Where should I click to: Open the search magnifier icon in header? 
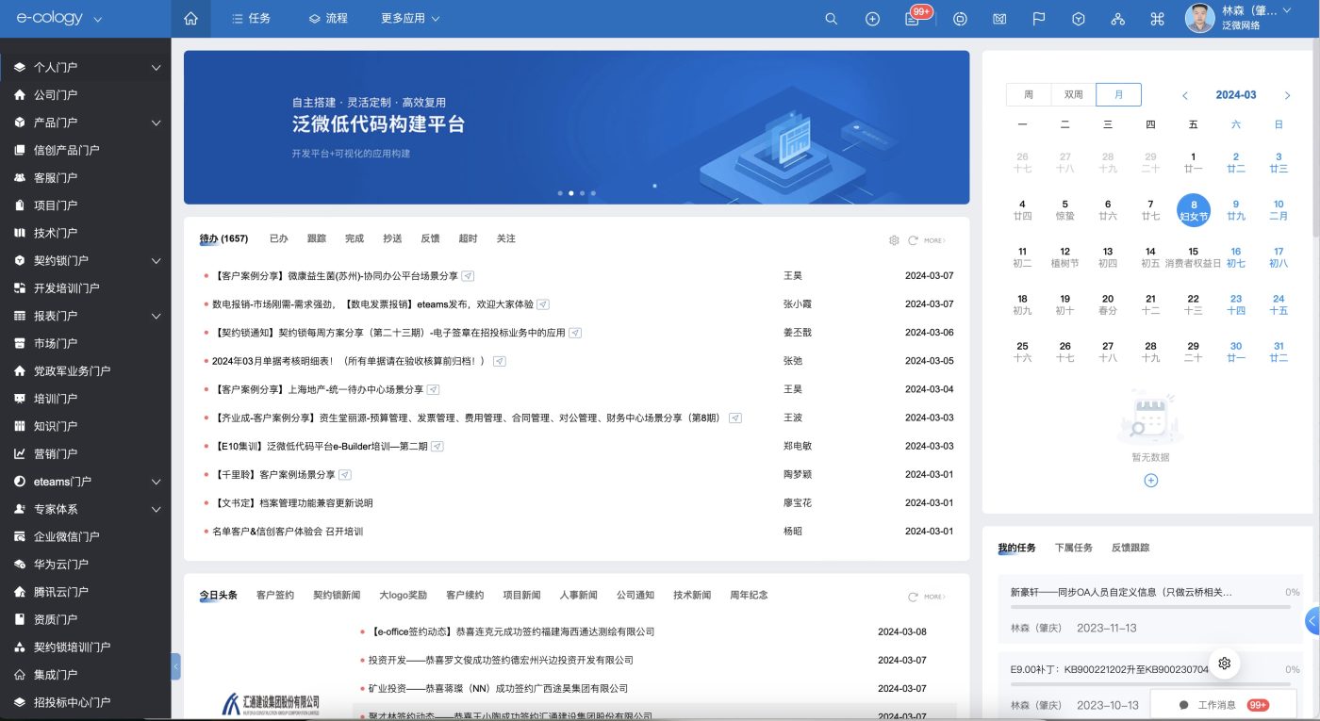831,19
